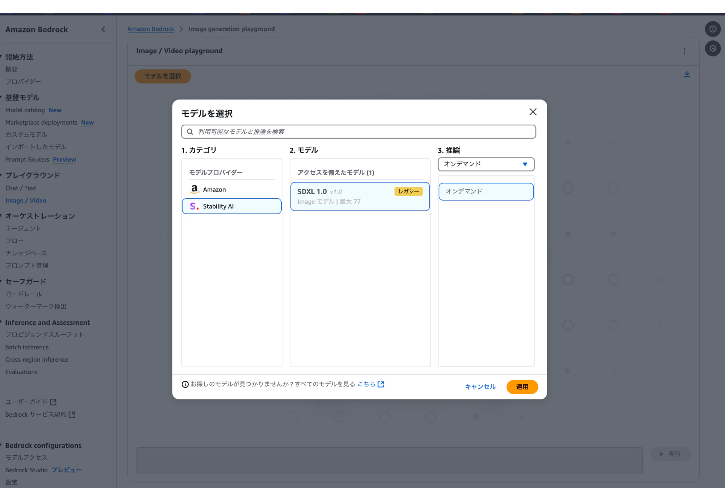Screen dimensions: 725x501
Task: Close the モデルを選択 dialog with X
Action: (533, 112)
